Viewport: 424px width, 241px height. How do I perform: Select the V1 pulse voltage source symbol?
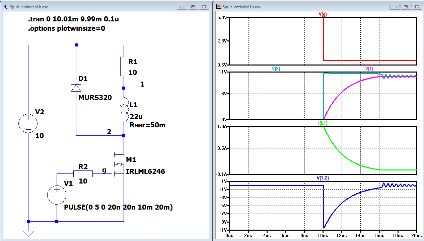point(56,195)
